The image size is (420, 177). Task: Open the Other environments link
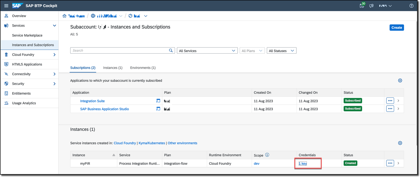(x=183, y=143)
